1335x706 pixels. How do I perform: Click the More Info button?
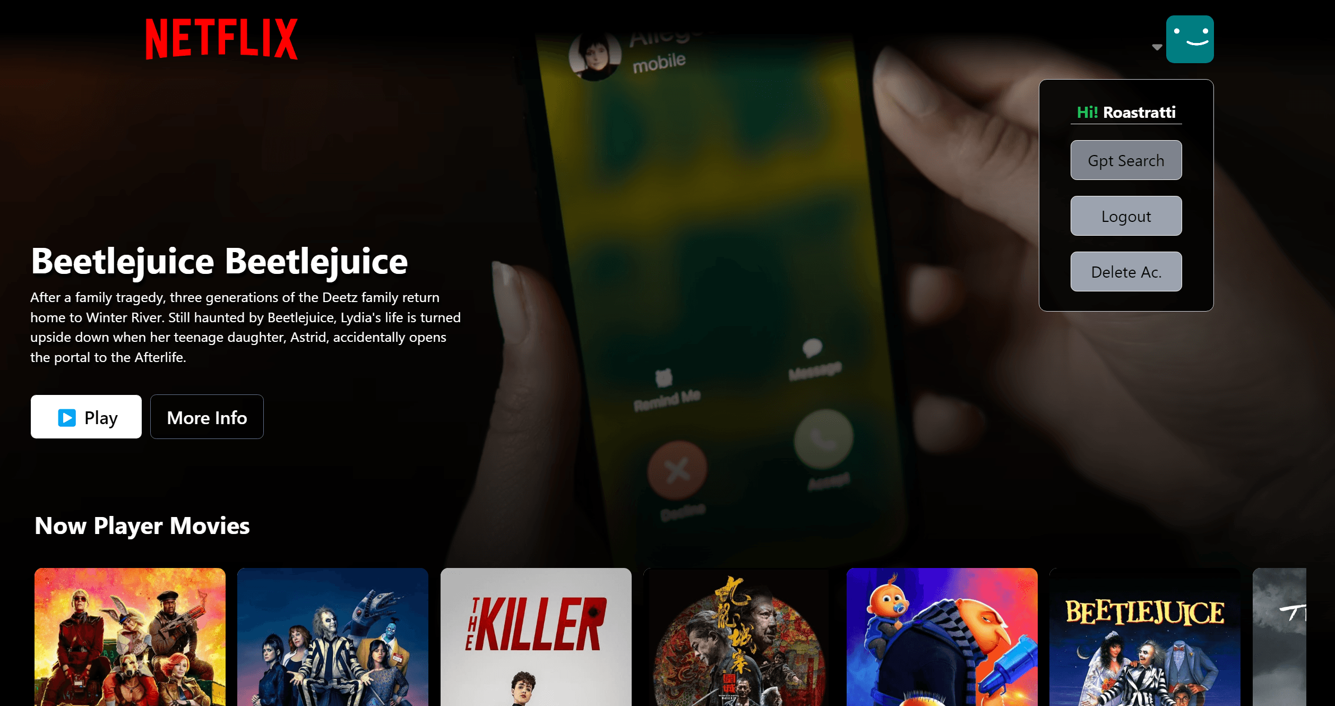coord(206,417)
